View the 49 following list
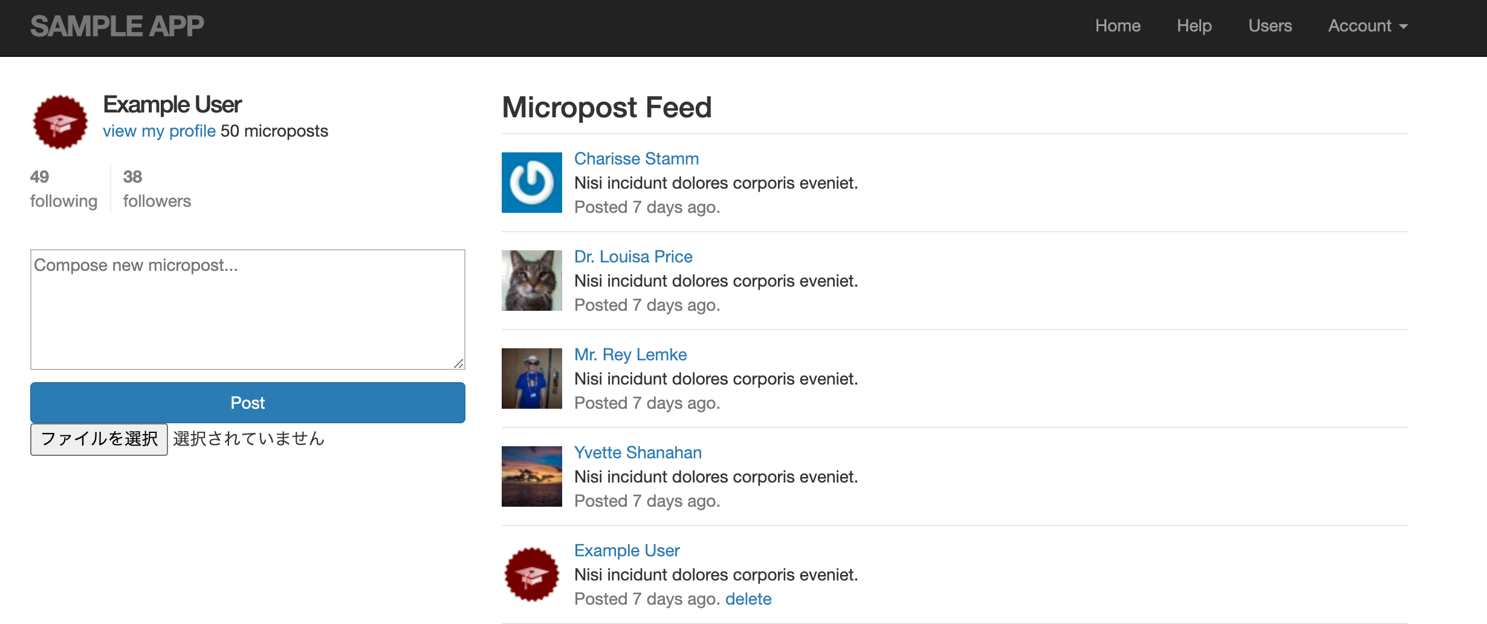 [63, 189]
